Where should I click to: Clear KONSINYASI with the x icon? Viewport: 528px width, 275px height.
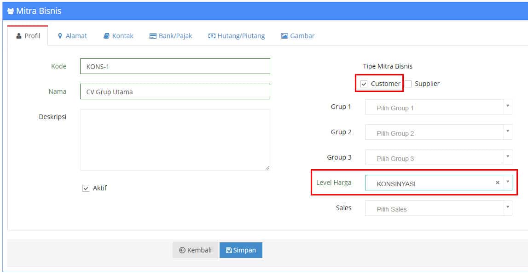coord(497,183)
